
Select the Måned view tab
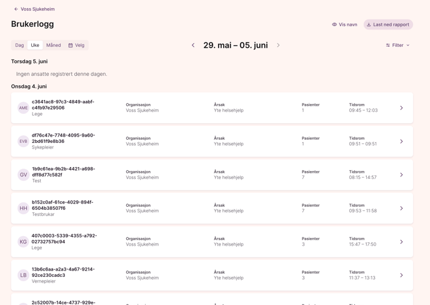click(x=54, y=45)
